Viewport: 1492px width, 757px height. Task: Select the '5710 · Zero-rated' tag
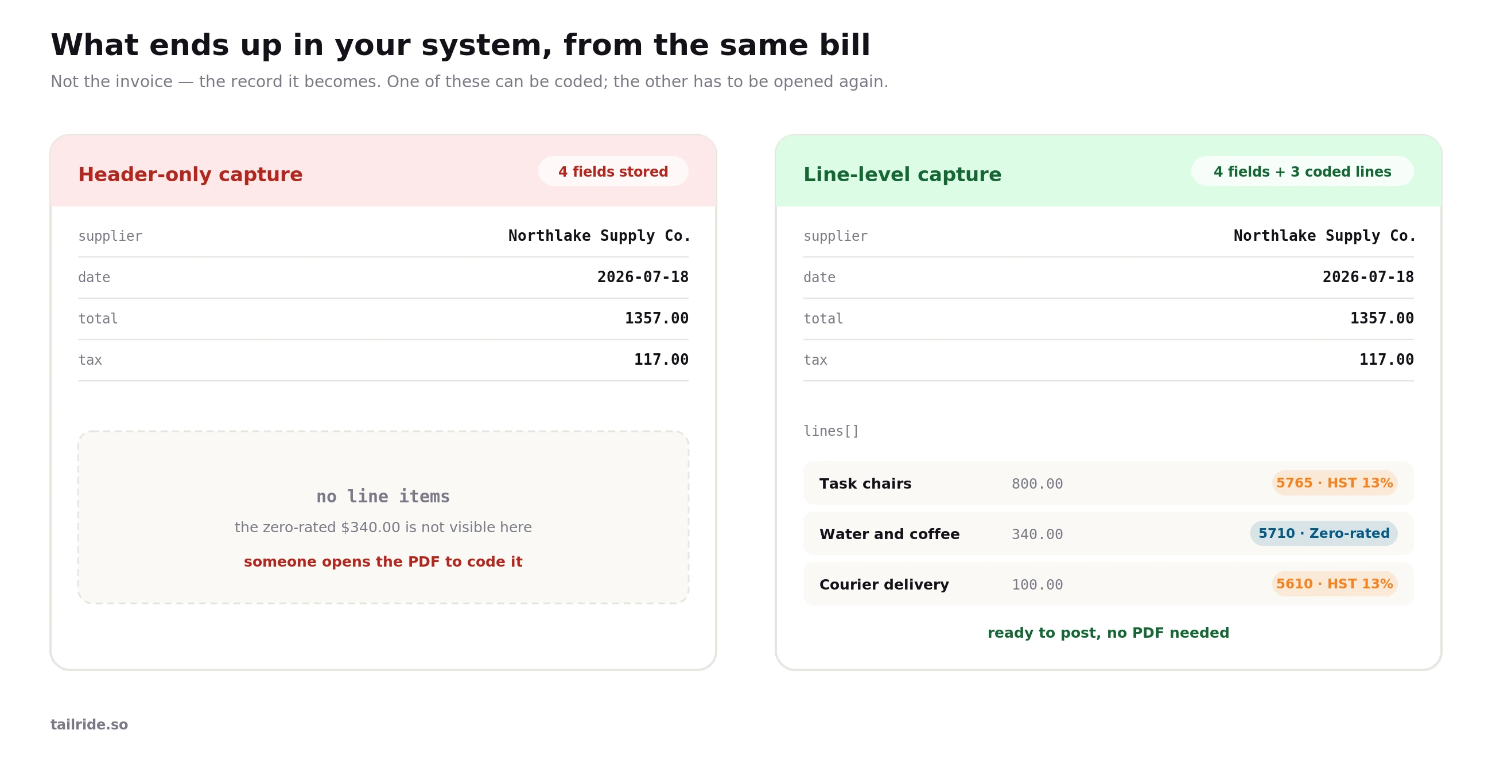pyautogui.click(x=1323, y=533)
